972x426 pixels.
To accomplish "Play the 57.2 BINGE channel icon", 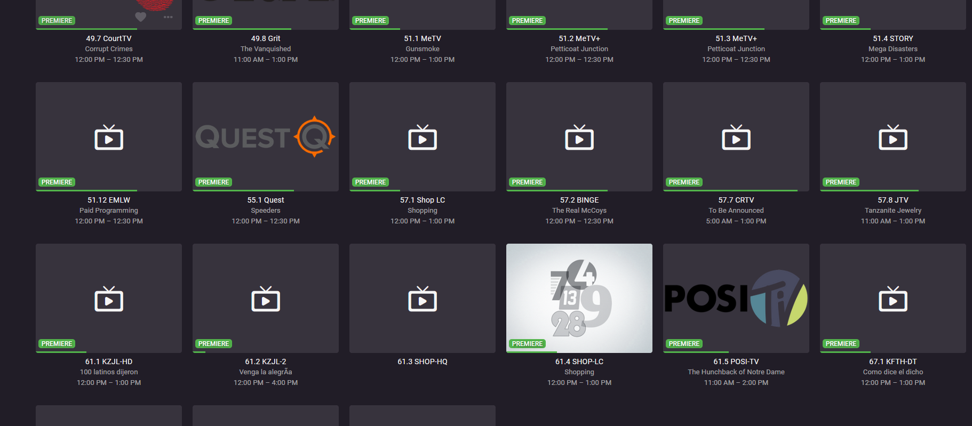I will point(579,137).
